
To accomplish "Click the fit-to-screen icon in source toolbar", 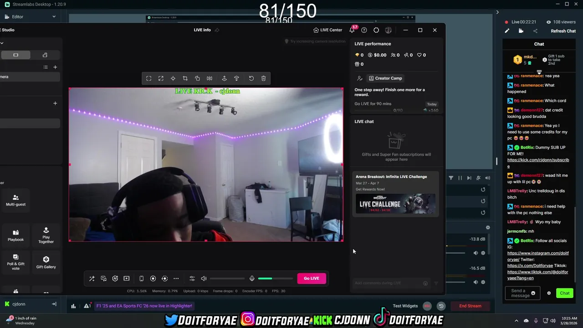I will [149, 78].
